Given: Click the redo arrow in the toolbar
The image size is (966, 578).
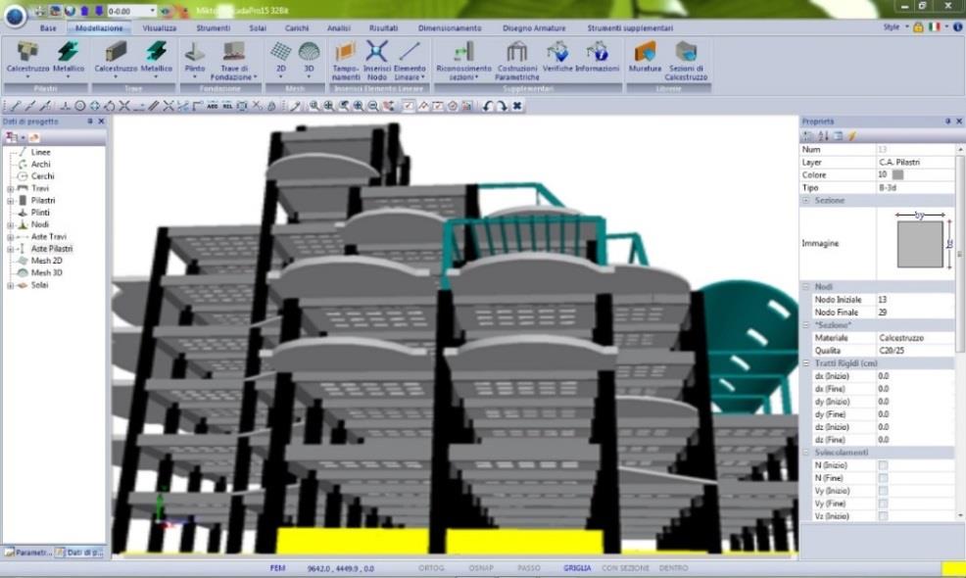Looking at the screenshot, I should click(x=502, y=106).
